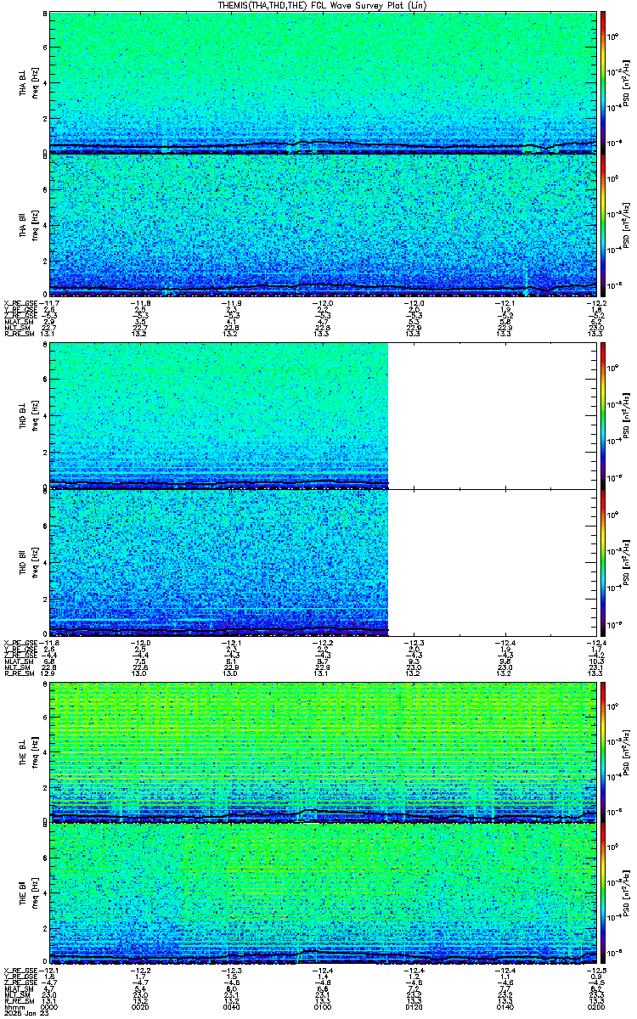
Task: Click the X_RE_GSE label under THD panels
Action: pos(21,641)
